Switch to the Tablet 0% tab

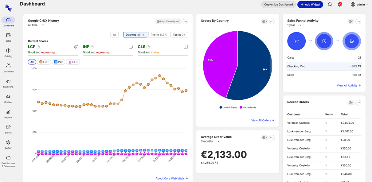click(x=179, y=35)
